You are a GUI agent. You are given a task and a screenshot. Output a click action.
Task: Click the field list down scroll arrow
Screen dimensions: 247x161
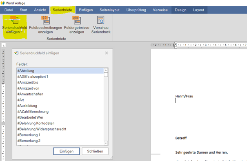[x=106, y=143]
